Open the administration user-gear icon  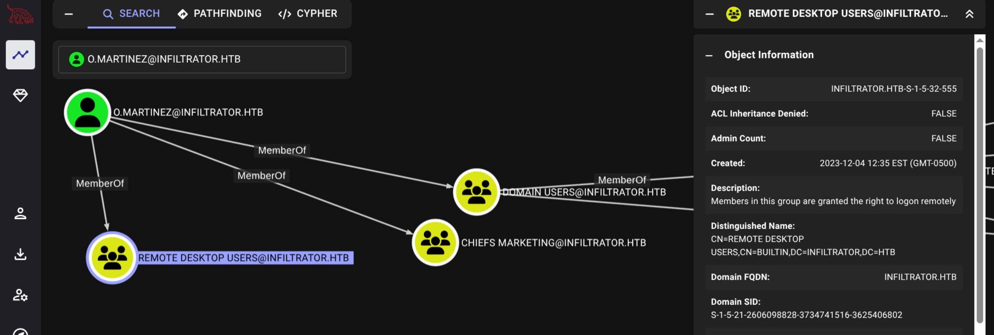click(20, 295)
